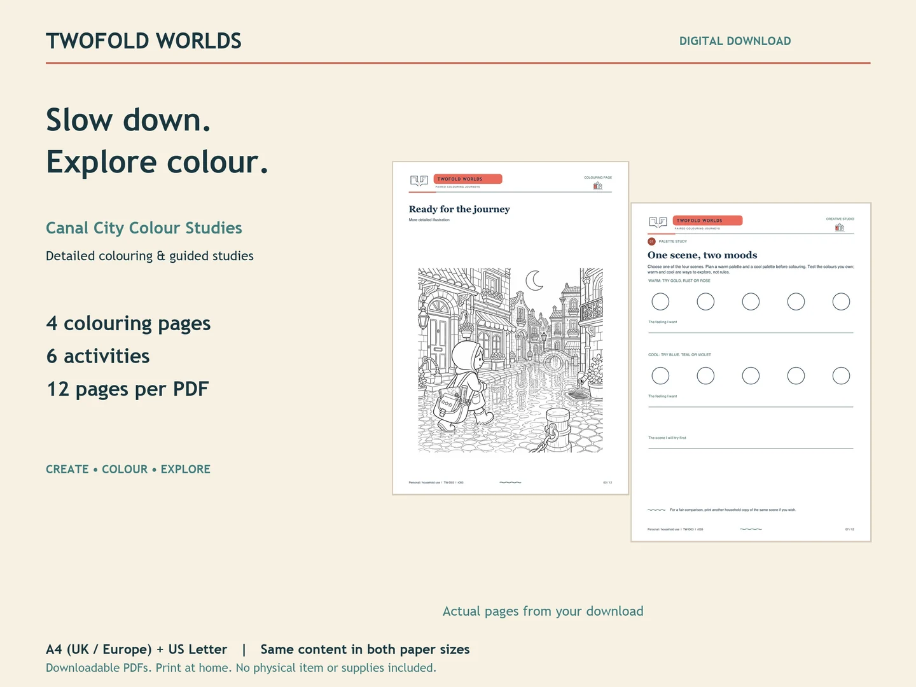
Task: Click 'Same content in both paper sizes' text
Action: coord(365,649)
